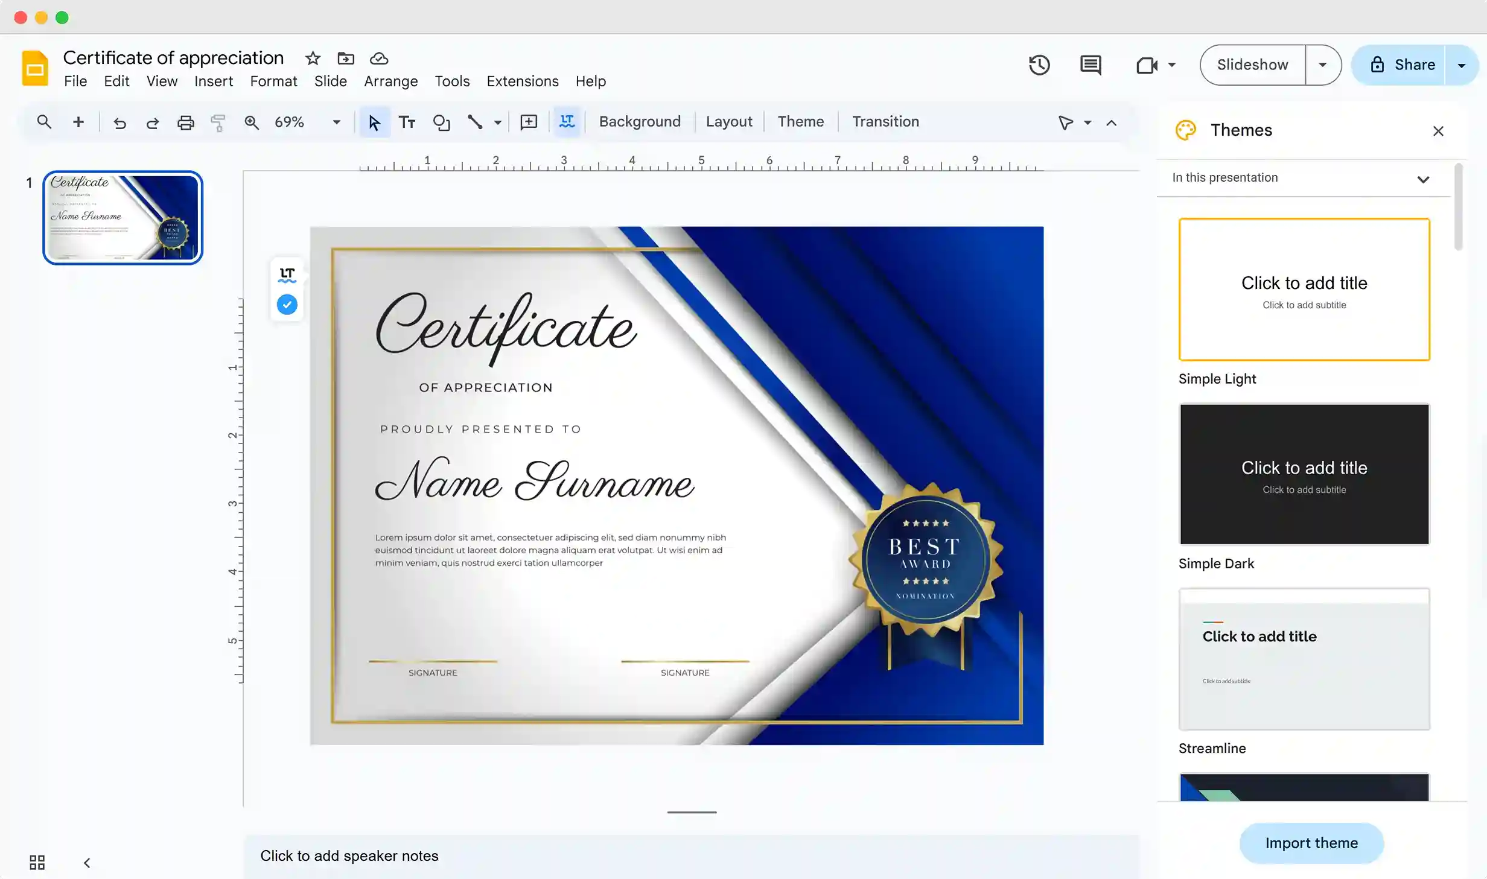Viewport: 1487px width, 879px height.
Task: Open the Shape insertion tool
Action: tap(442, 122)
